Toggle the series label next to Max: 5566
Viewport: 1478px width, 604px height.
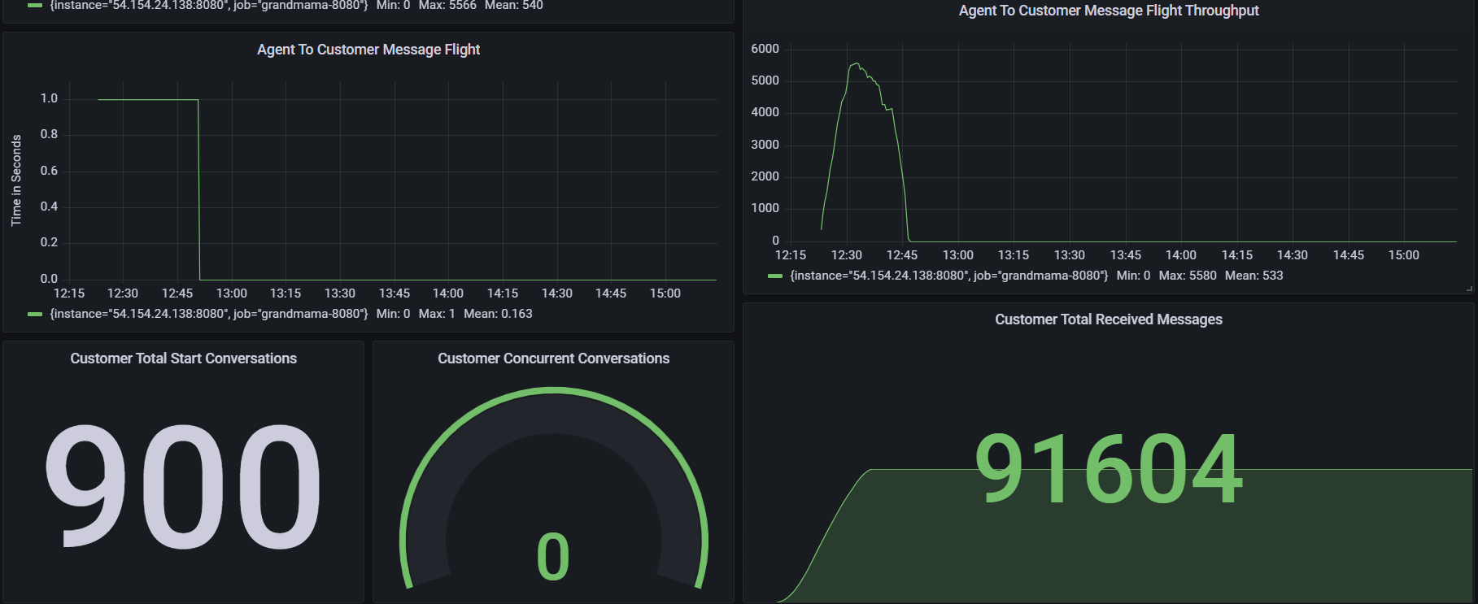click(208, 6)
